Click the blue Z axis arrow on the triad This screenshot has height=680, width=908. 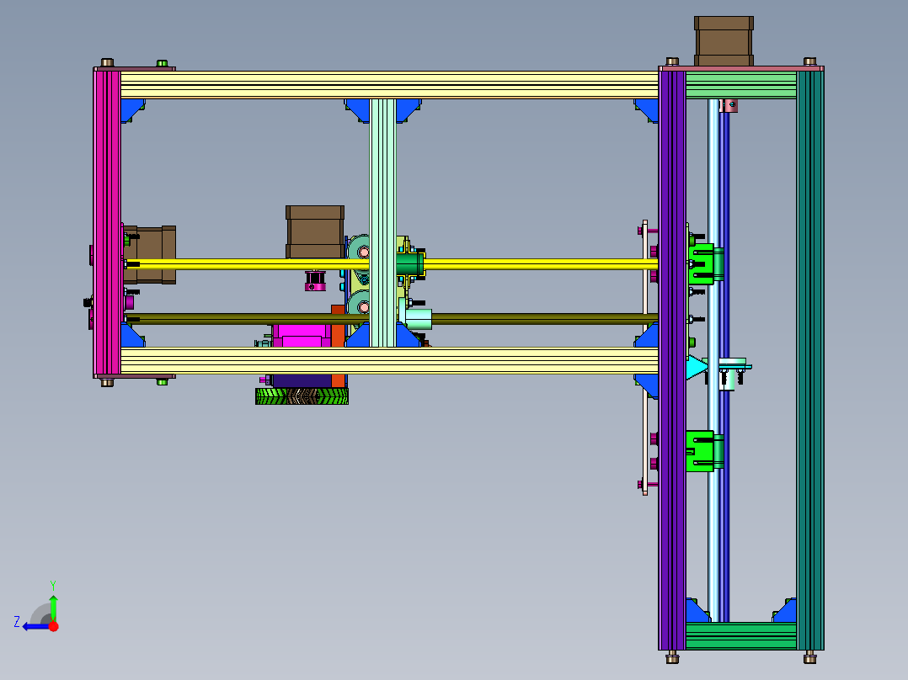(x=36, y=627)
